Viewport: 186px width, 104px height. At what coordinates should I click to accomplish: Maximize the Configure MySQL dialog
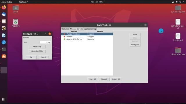[x=45, y=34]
